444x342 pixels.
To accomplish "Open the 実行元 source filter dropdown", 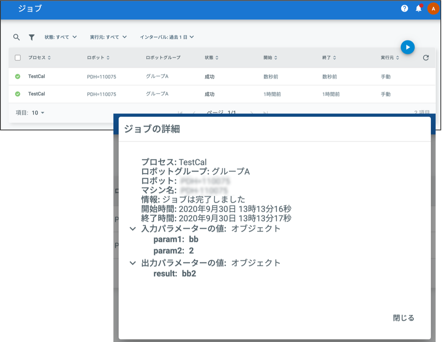I will pos(108,37).
